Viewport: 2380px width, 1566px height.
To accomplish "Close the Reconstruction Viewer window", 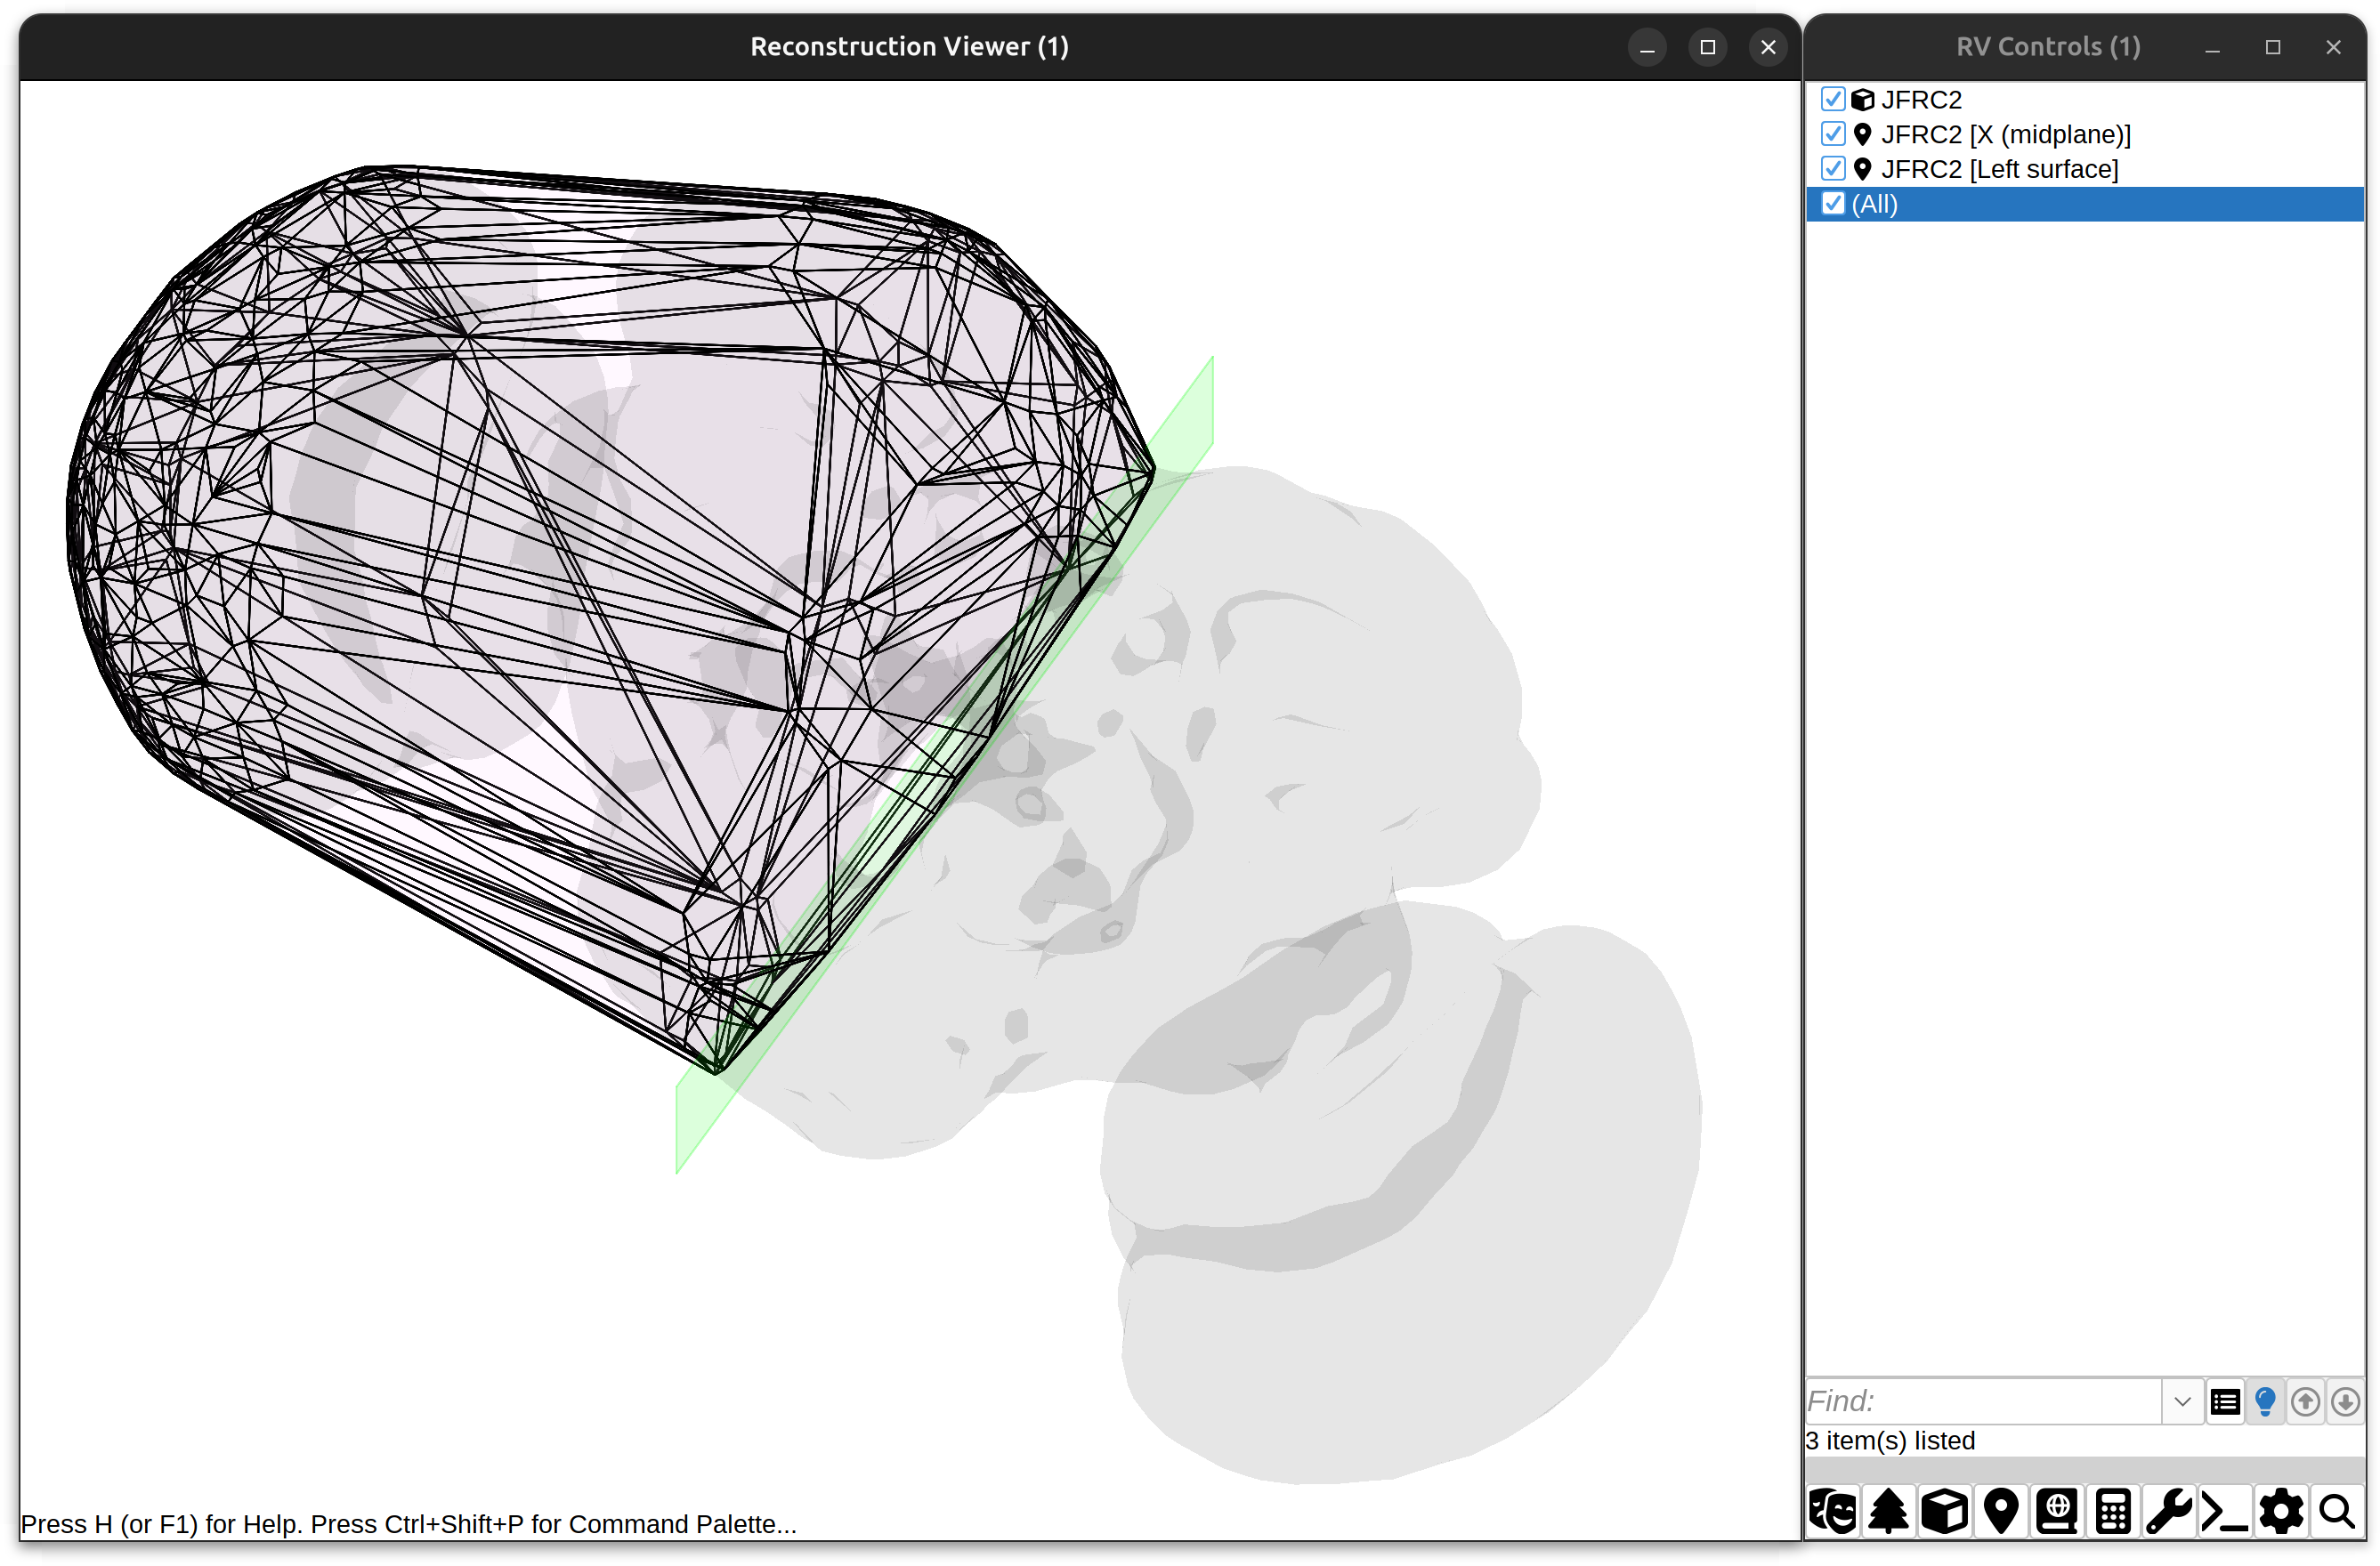I will tap(1768, 47).
